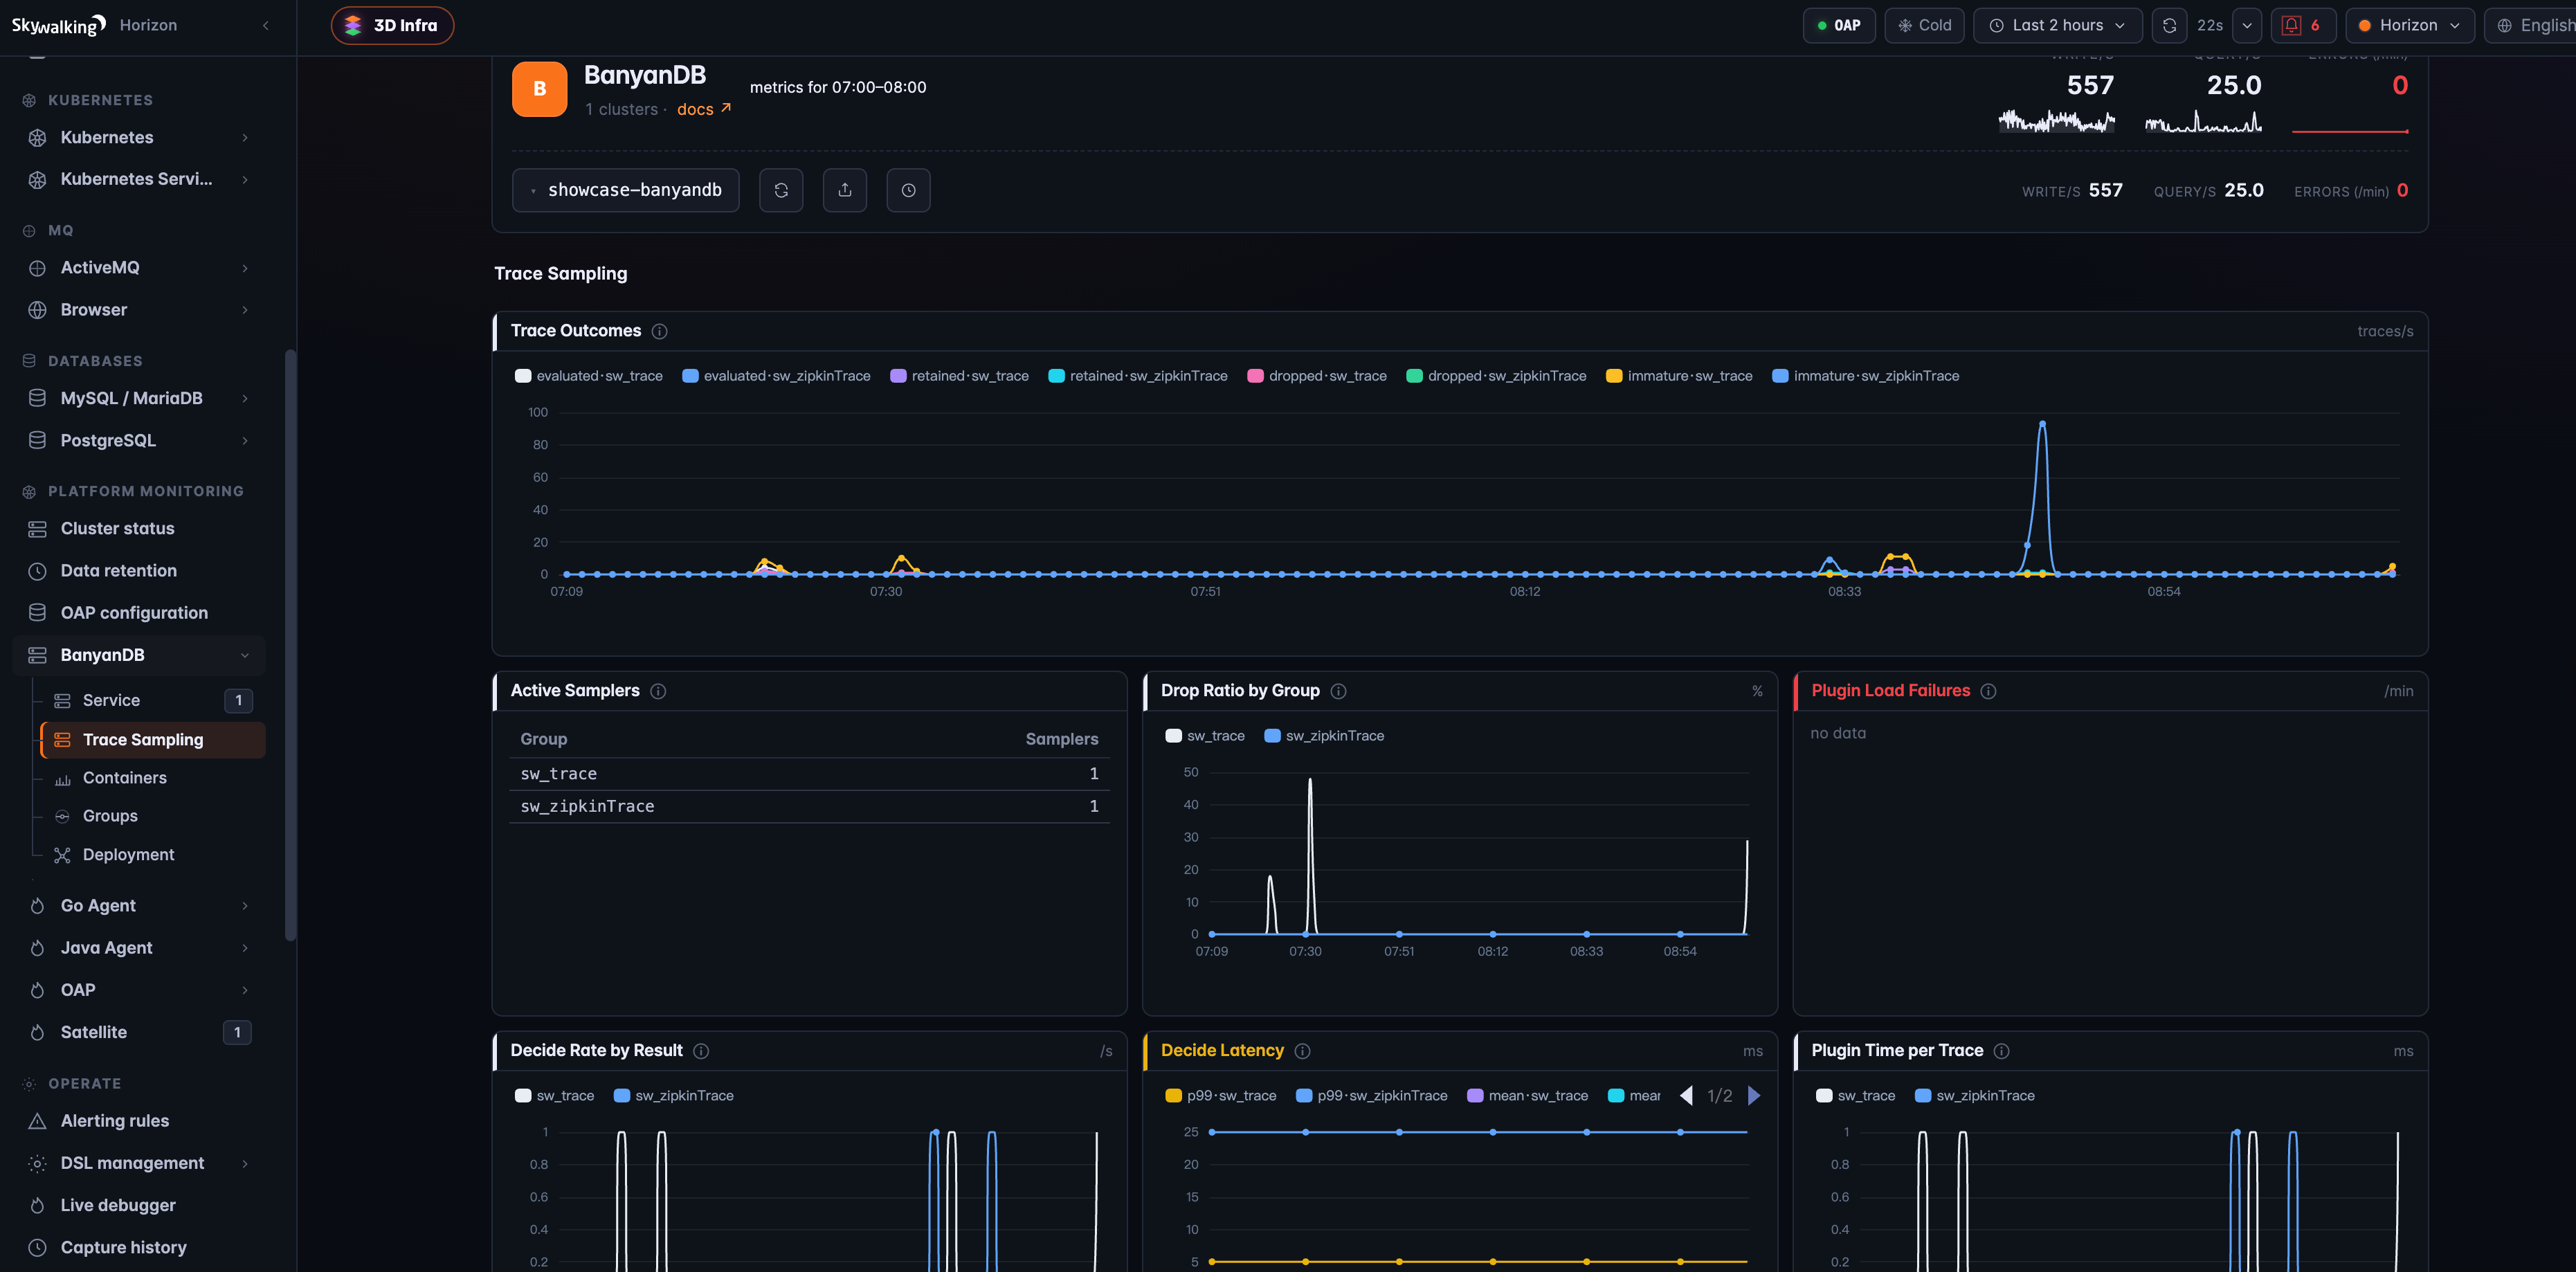Show info for Active Samplers
This screenshot has width=2576, height=1272.
(658, 691)
